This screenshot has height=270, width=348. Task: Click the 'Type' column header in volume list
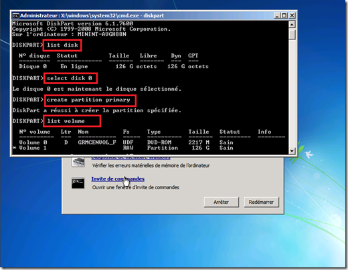coord(154,132)
